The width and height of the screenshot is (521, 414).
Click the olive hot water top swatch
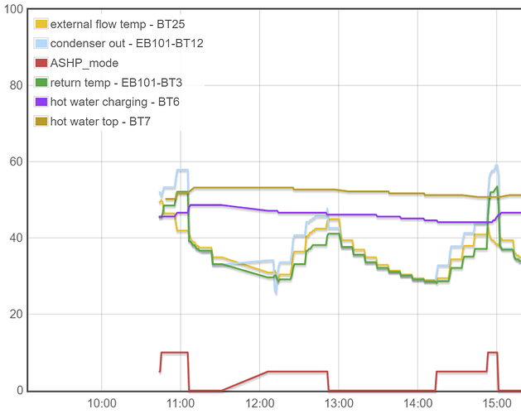[41, 121]
